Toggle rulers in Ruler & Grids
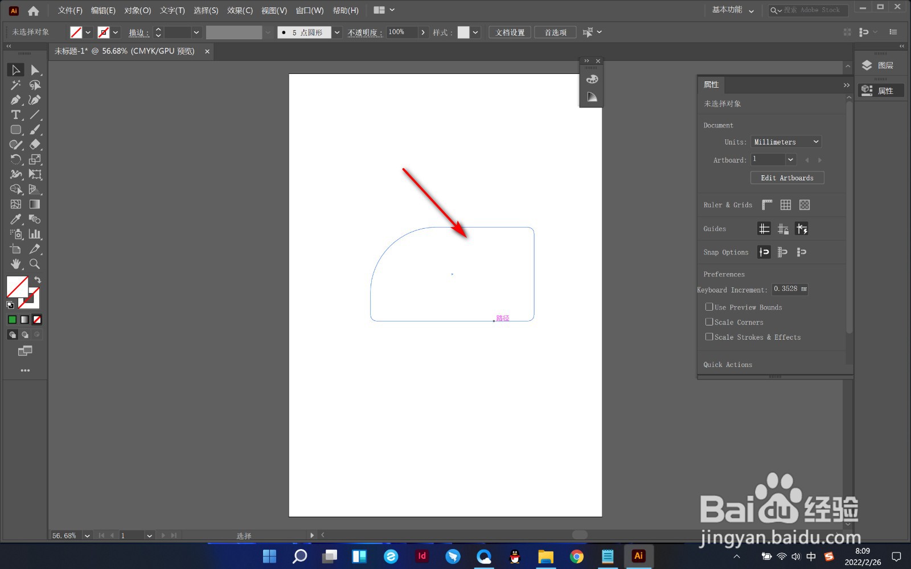Image resolution: width=911 pixels, height=569 pixels. (x=767, y=205)
